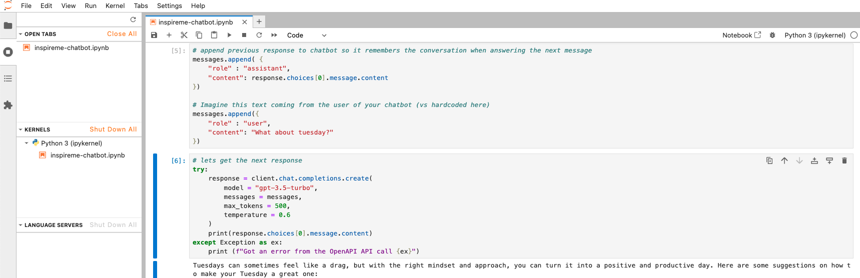Click the kernel status circle indicator
860x278 pixels.
854,35
